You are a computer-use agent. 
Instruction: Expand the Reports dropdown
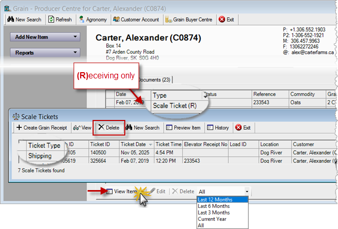pyautogui.click(x=45, y=52)
